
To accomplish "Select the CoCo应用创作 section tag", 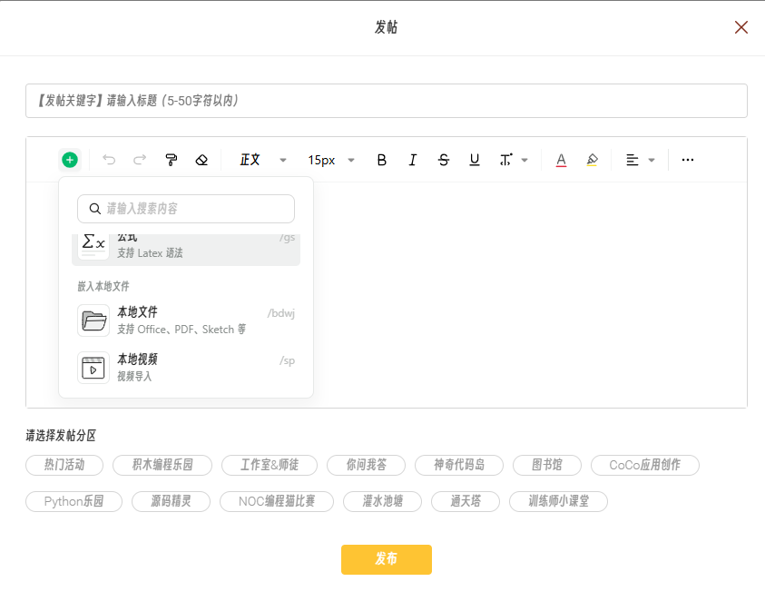I will [645, 465].
